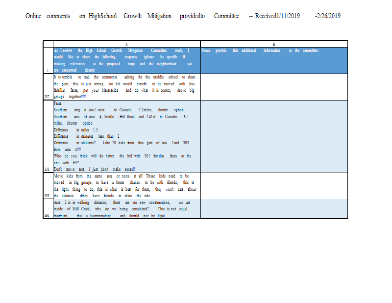392x303 pixels.
Task: Click the empty column B cell in row 358
Action: coord(274,136)
